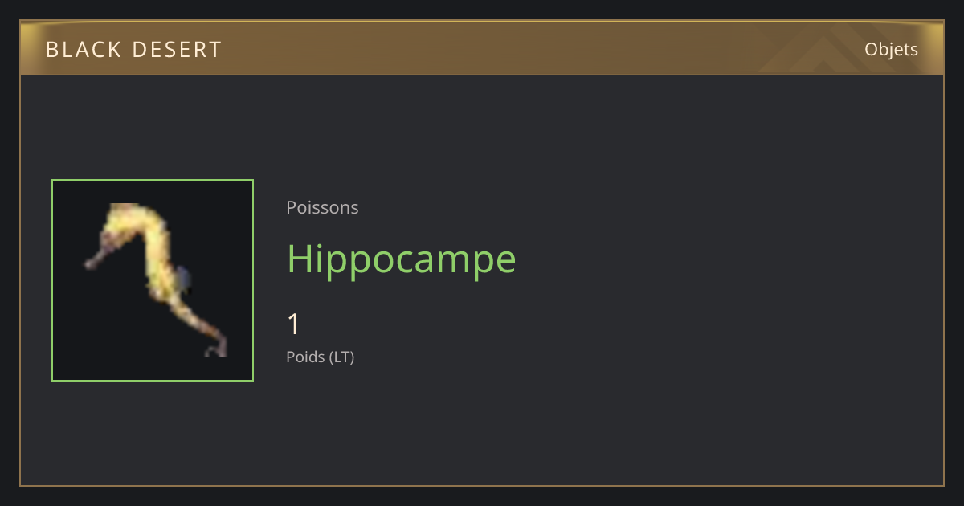Image resolution: width=964 pixels, height=506 pixels.
Task: Click the (LT) unit text
Action: point(341,357)
